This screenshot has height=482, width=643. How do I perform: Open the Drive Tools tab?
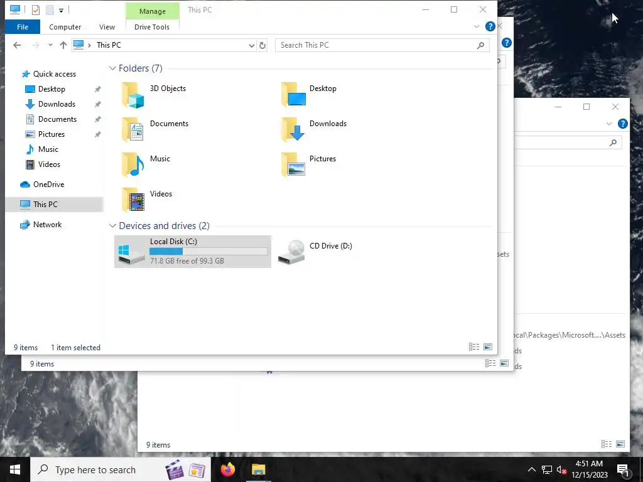[x=152, y=27]
